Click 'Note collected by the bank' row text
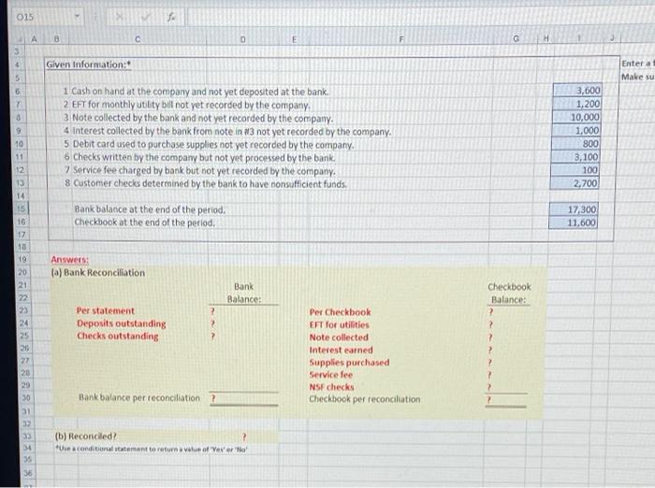The width and height of the screenshot is (655, 488). click(203, 118)
